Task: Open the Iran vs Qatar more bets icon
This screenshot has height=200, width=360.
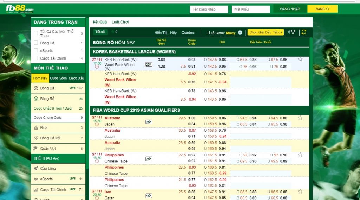Action: click(x=149, y=196)
